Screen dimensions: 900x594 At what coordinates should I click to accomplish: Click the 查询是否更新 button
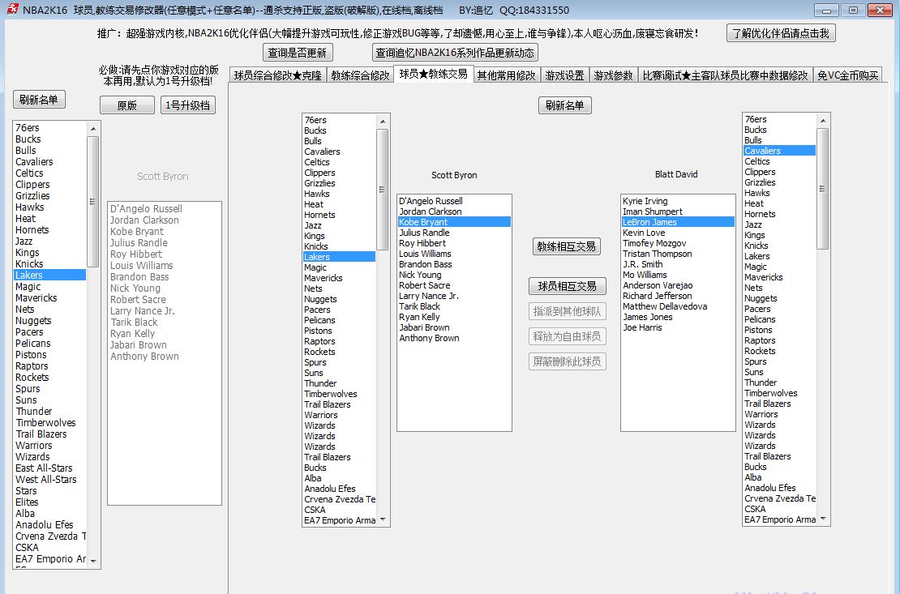(298, 53)
